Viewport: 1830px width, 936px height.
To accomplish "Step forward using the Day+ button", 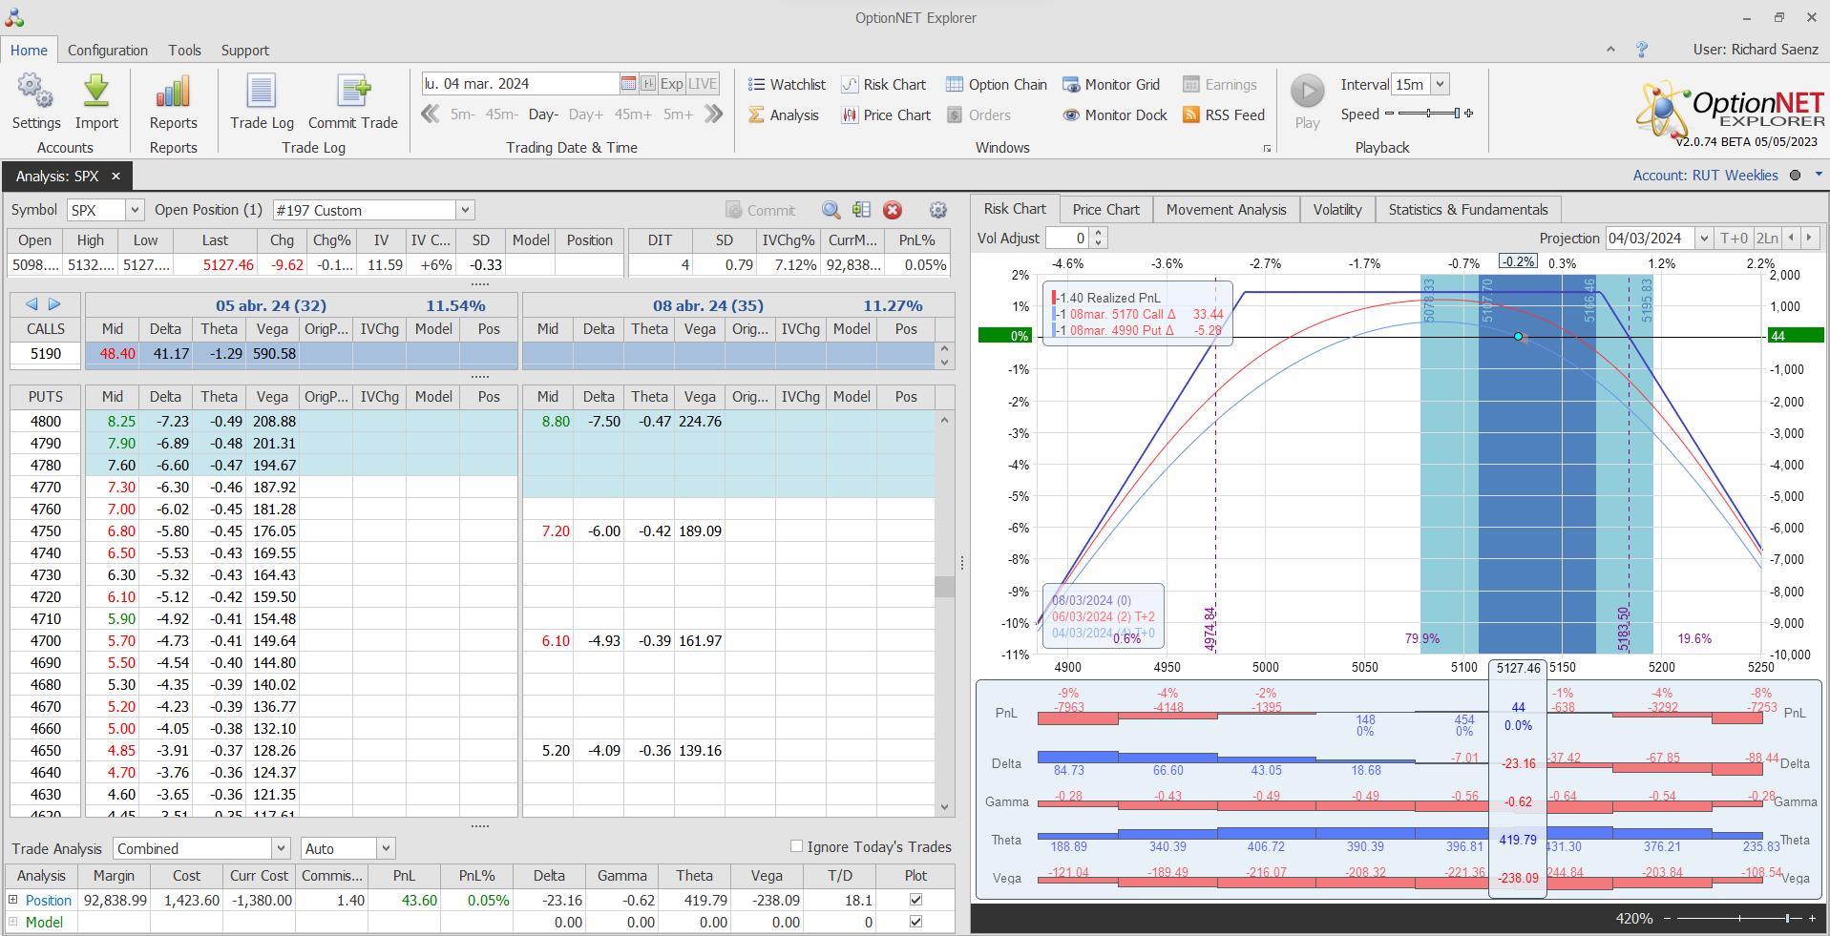I will click(585, 114).
